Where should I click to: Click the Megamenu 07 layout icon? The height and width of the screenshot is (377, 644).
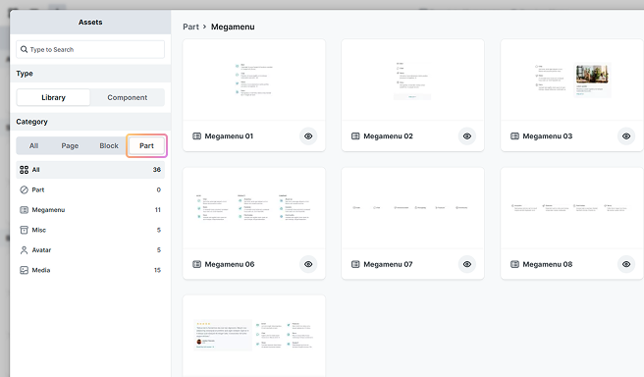pyautogui.click(x=355, y=264)
